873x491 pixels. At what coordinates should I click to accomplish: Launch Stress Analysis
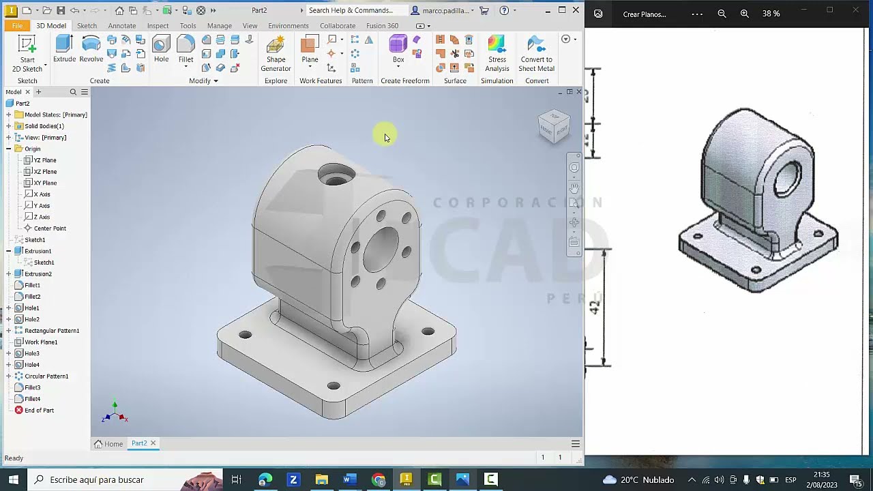(x=497, y=54)
